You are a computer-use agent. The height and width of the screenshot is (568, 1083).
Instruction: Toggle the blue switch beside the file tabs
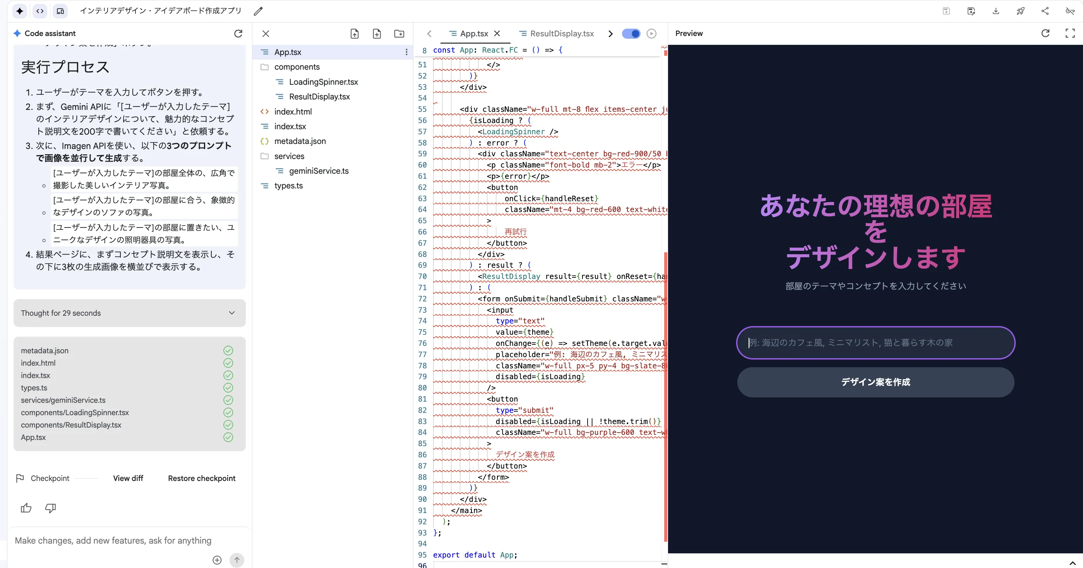tap(631, 34)
